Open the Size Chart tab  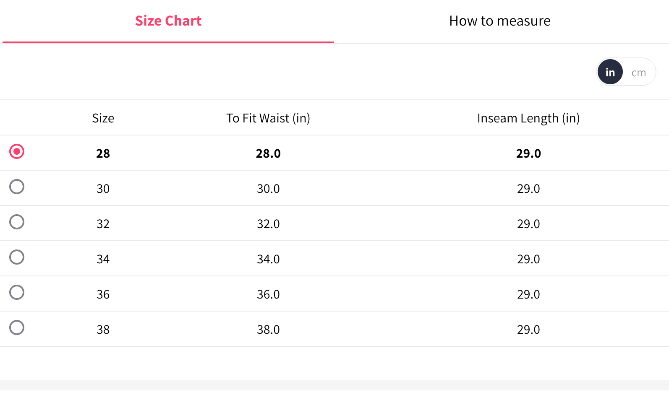coord(168,21)
